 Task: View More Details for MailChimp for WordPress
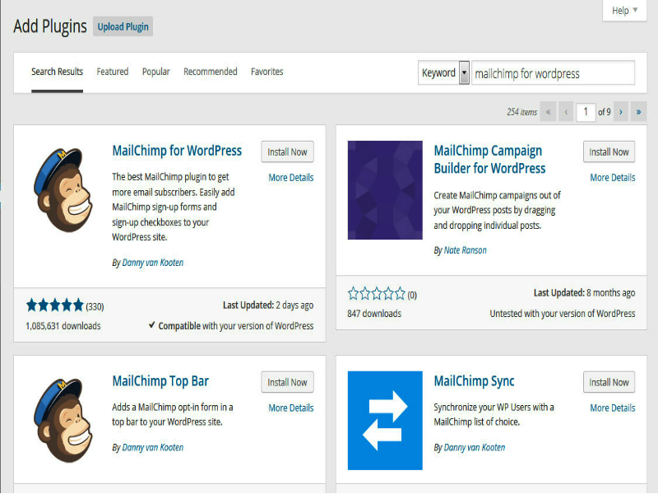(x=291, y=178)
